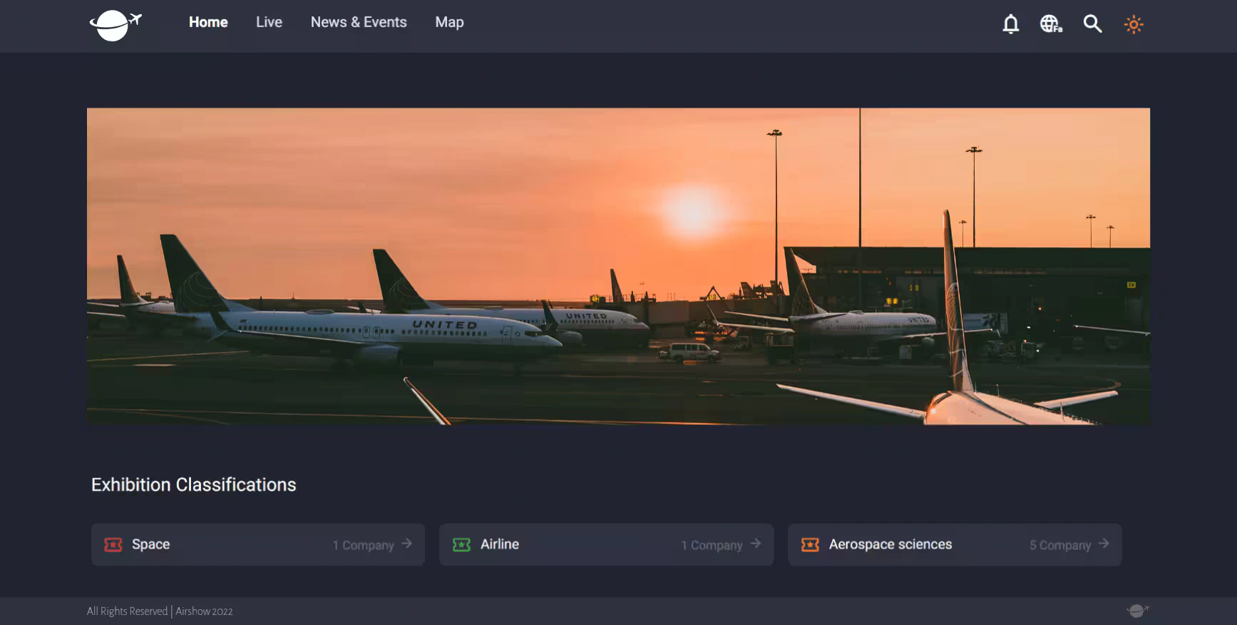Click the "5 Company" count text
The image size is (1237, 625).
(x=1060, y=545)
